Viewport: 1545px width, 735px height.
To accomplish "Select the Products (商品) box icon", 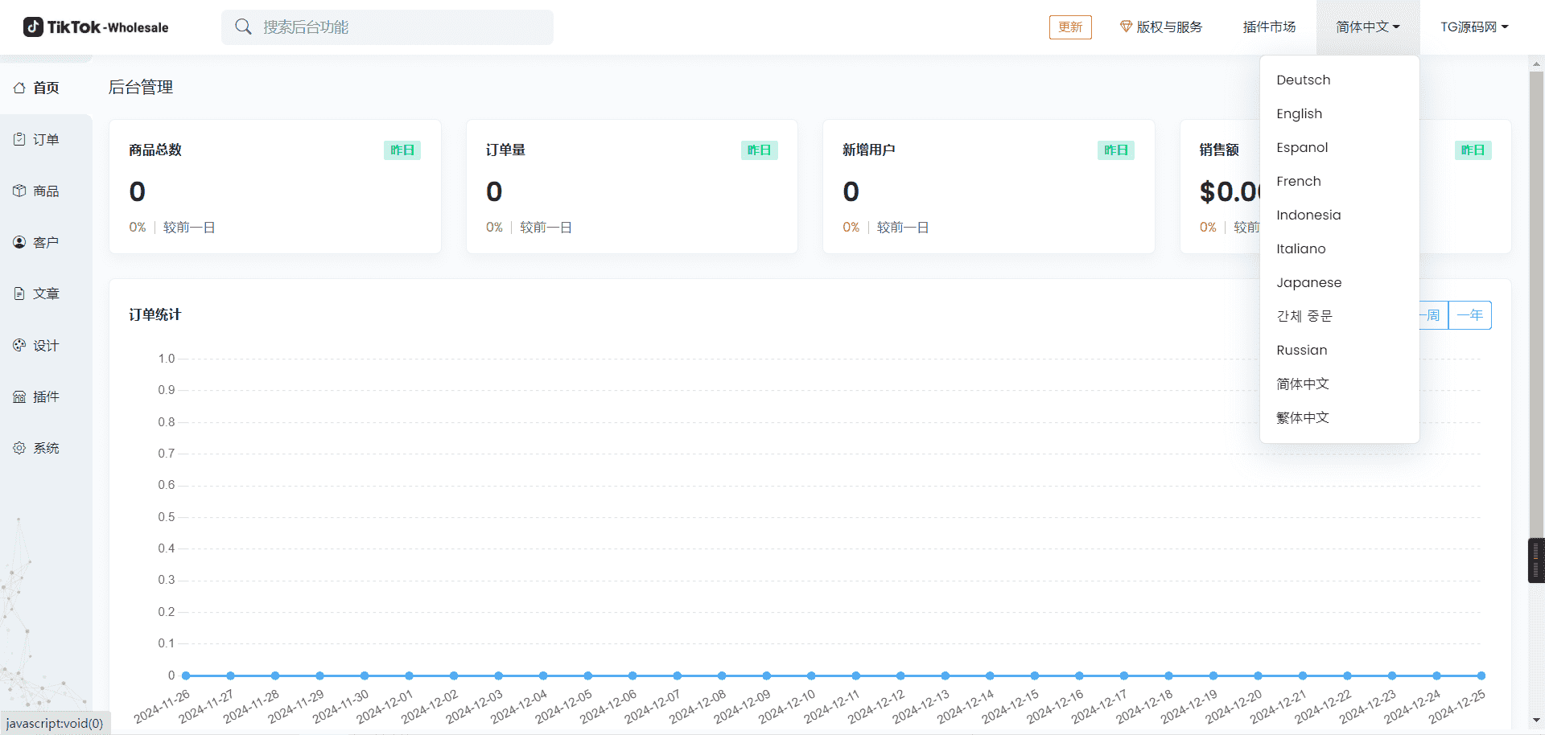I will coord(19,191).
